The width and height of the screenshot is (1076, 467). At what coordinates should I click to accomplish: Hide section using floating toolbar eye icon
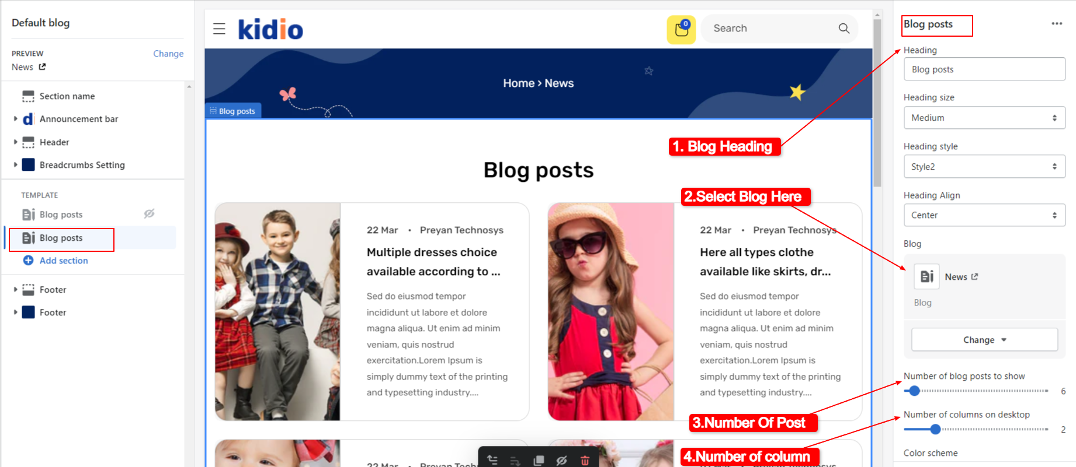coord(561,461)
